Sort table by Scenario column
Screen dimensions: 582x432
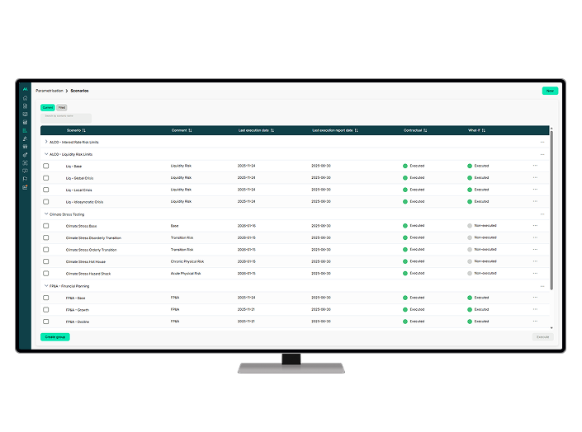tap(83, 130)
